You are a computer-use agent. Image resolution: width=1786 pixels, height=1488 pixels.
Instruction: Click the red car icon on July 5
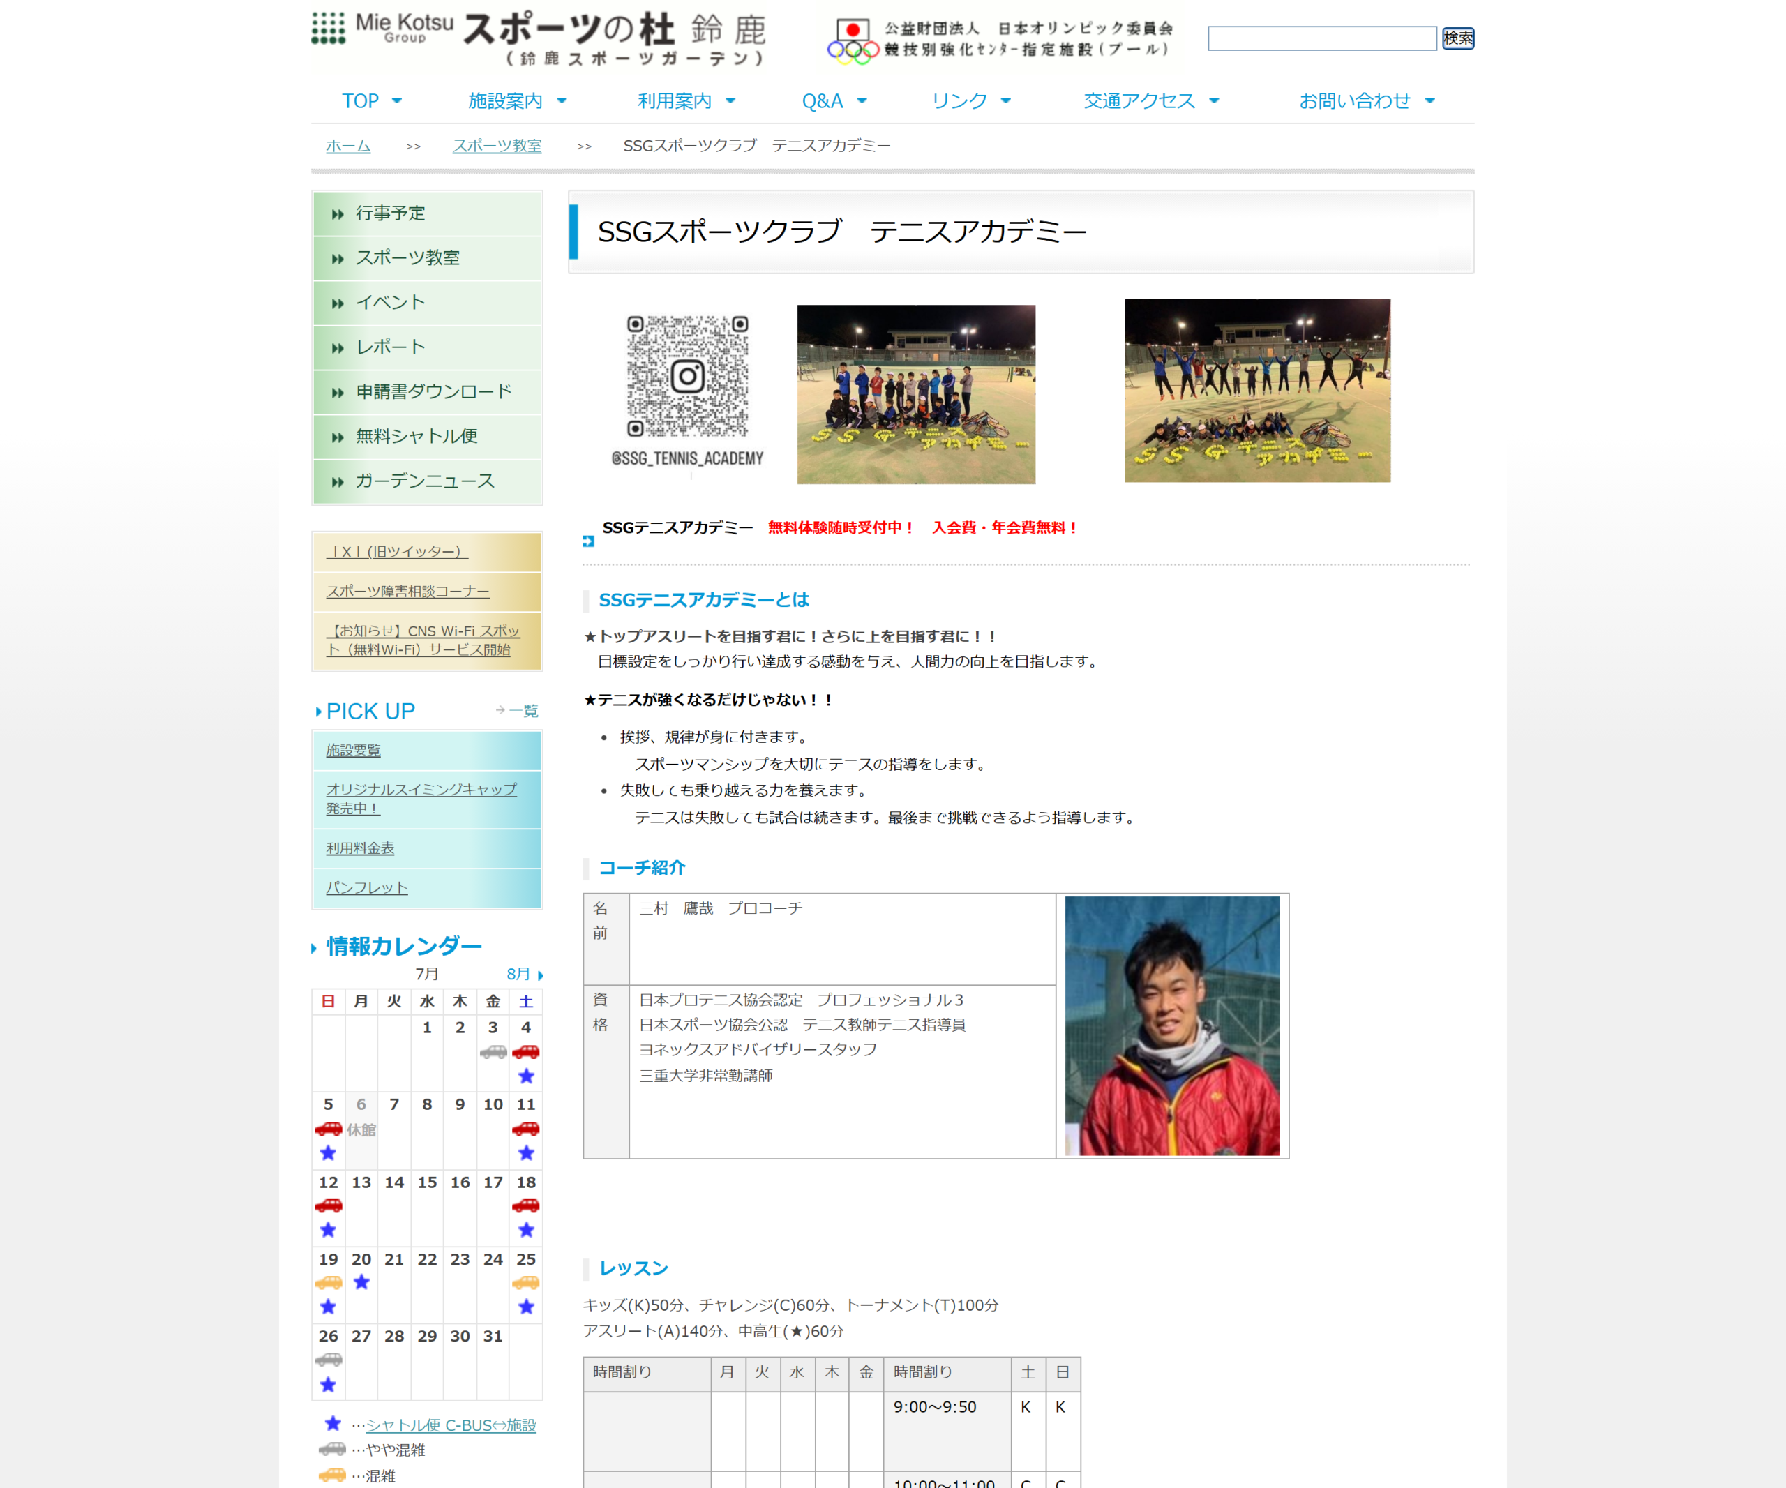329,1128
